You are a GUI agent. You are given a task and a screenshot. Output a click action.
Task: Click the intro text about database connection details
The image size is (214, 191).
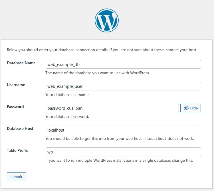(x=102, y=50)
